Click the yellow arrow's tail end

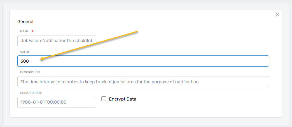click(137, 32)
